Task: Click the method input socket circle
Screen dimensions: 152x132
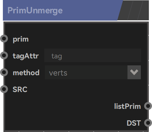Action: pyautogui.click(x=4, y=72)
